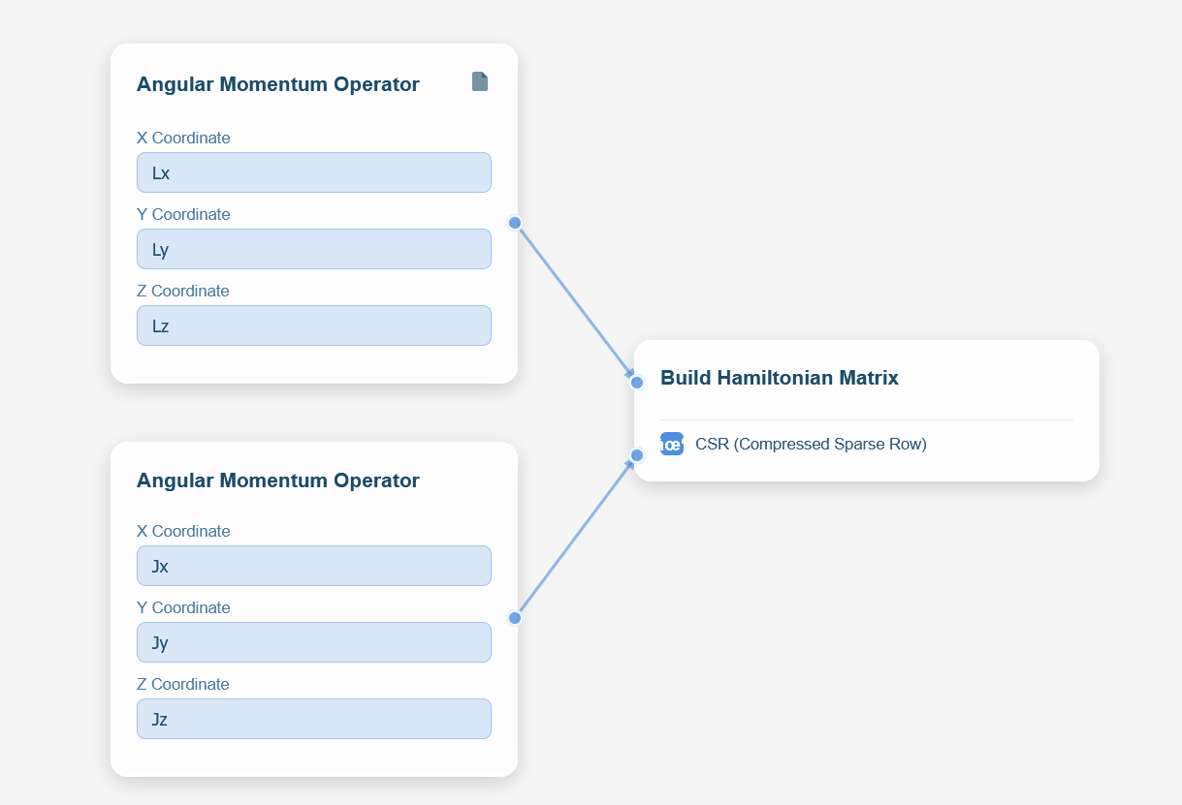Focus the Lx input field
Image resolution: width=1182 pixels, height=805 pixels.
point(313,172)
